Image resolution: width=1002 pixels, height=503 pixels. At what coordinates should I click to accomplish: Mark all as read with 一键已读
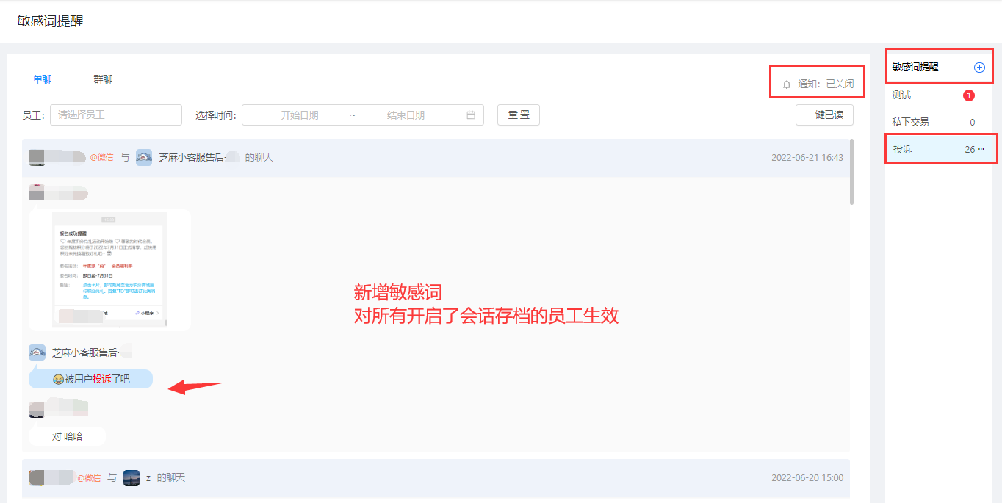pos(824,115)
